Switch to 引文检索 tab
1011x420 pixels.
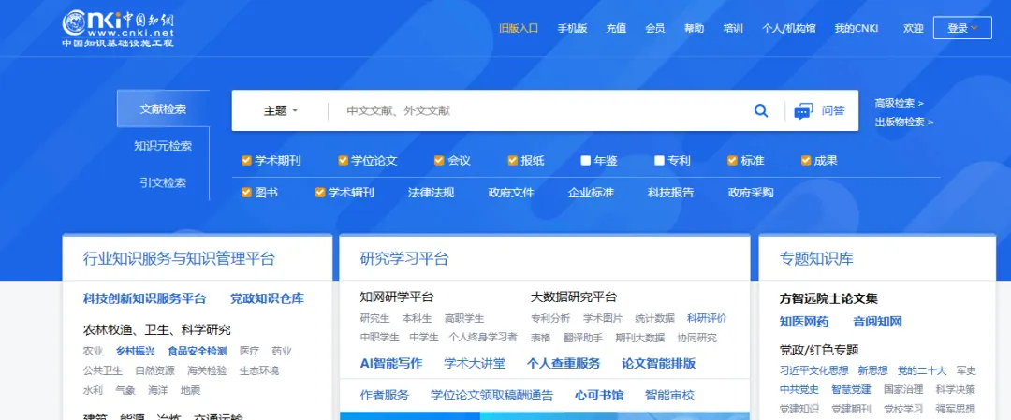(163, 183)
